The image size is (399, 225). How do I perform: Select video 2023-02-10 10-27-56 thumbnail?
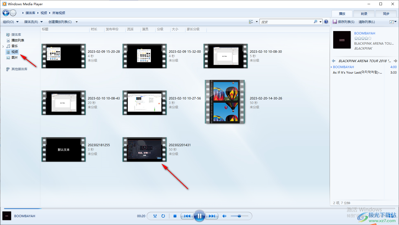pos(144,103)
